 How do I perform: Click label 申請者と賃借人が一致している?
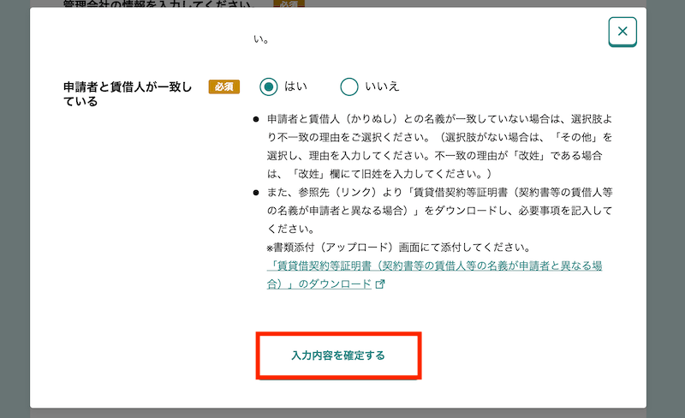128,94
